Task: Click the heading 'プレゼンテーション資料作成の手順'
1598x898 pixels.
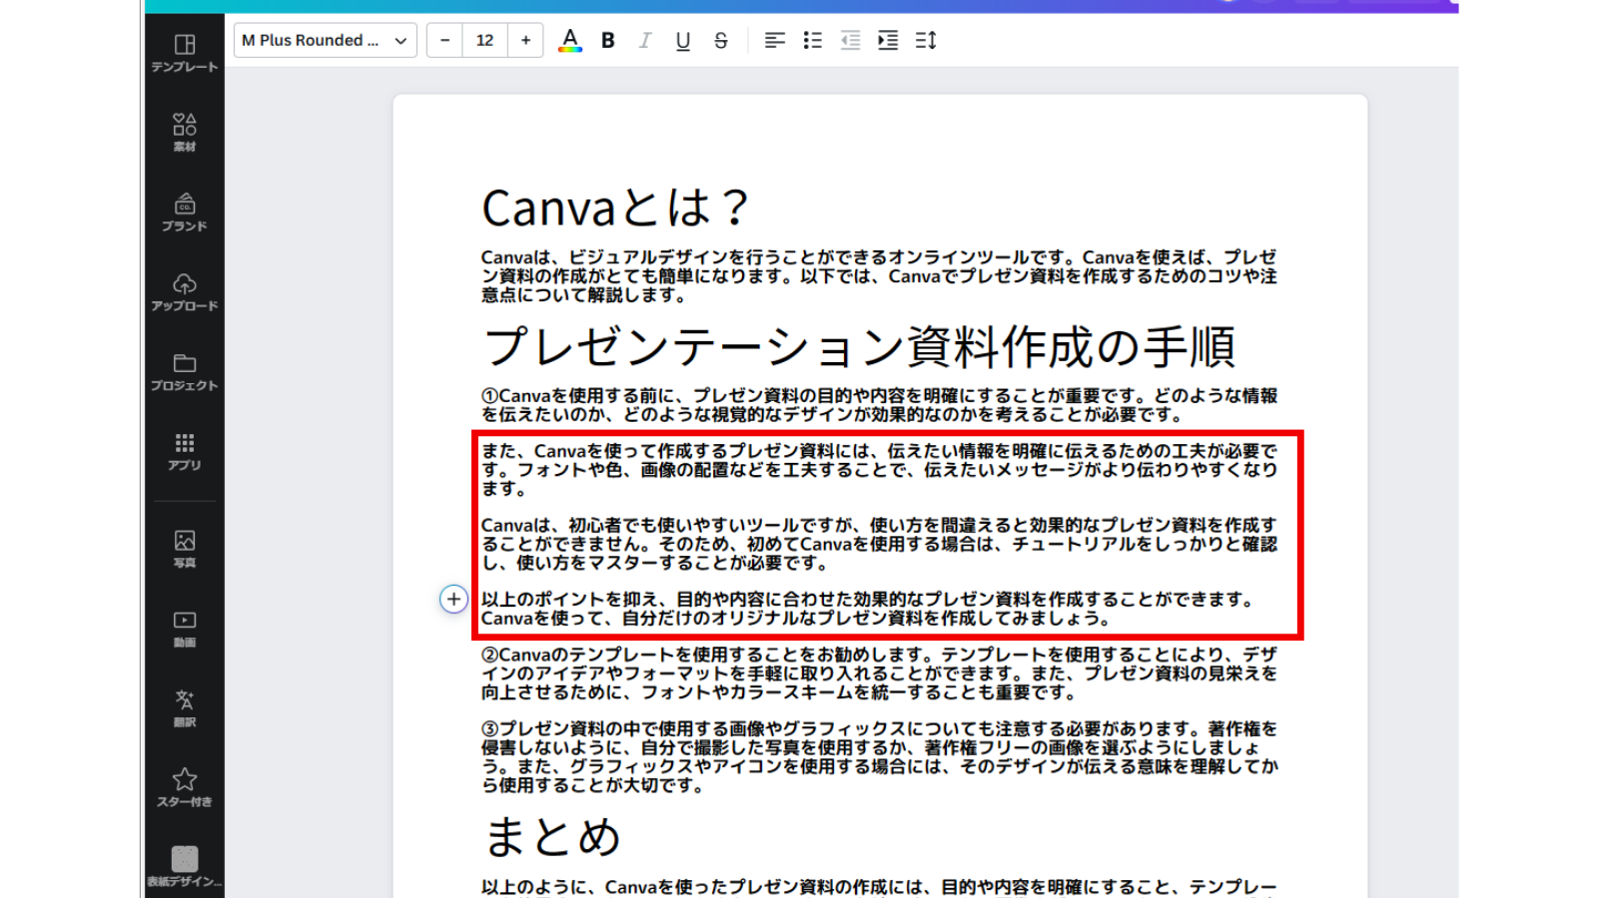Action: coord(859,346)
